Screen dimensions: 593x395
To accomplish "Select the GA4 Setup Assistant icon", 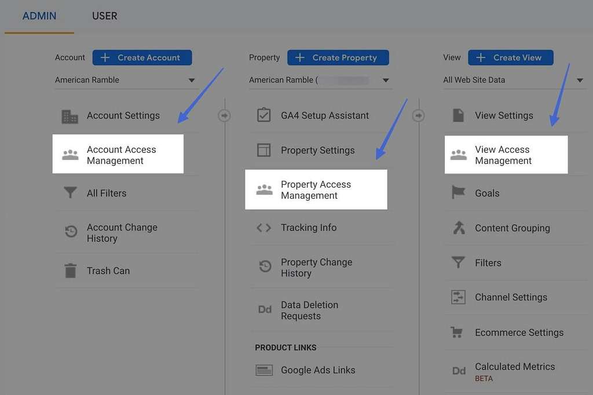I will pos(264,115).
